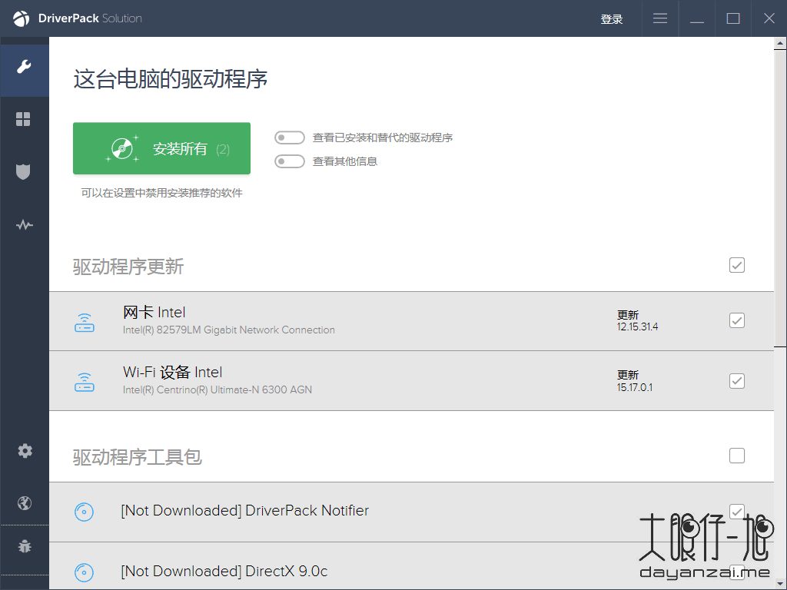Toggle the 驱动程序更新 section checkbox
The width and height of the screenshot is (787, 590).
click(x=737, y=265)
